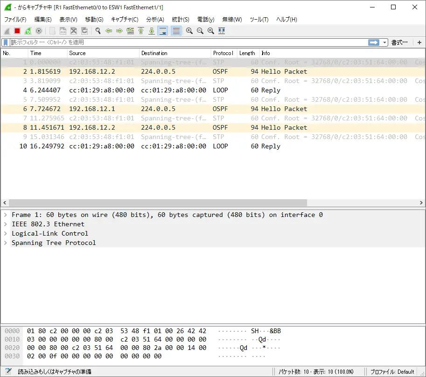Click the resize columns to fit icon
This screenshot has height=377, width=426.
(x=222, y=31)
